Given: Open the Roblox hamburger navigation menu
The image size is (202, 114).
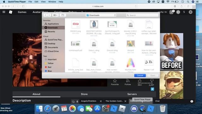Looking at the screenshot, I should pos(4,12).
